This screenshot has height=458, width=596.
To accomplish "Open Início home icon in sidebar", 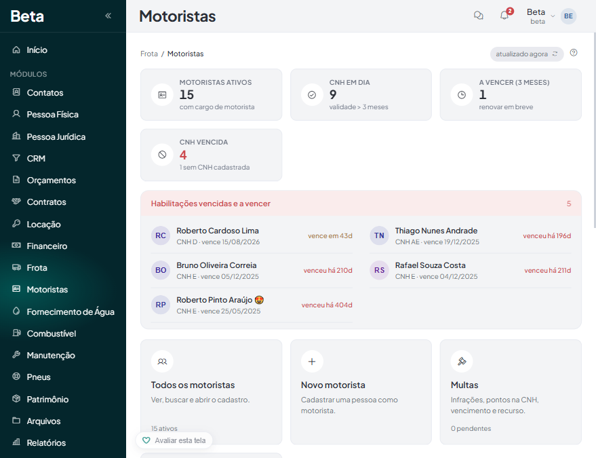I will pyautogui.click(x=16, y=50).
